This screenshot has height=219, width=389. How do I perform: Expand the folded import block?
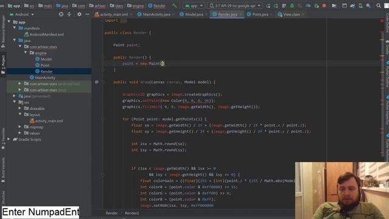[123, 21]
